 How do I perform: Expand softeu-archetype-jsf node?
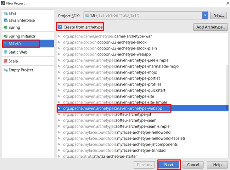pos(59,114)
